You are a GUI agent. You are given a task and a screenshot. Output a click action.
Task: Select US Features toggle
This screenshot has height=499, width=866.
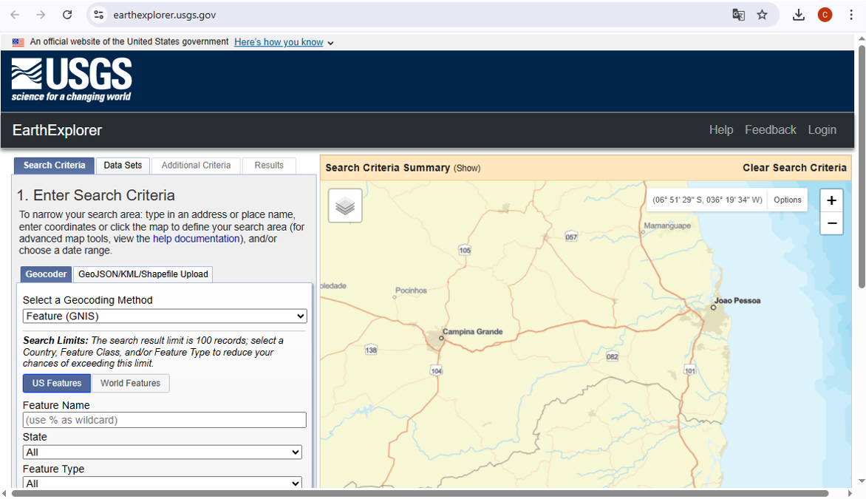click(57, 383)
